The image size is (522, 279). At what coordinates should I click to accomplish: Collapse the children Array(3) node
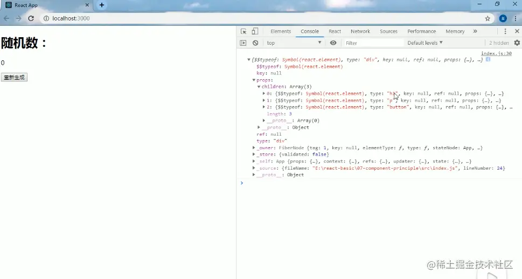[x=259, y=87]
